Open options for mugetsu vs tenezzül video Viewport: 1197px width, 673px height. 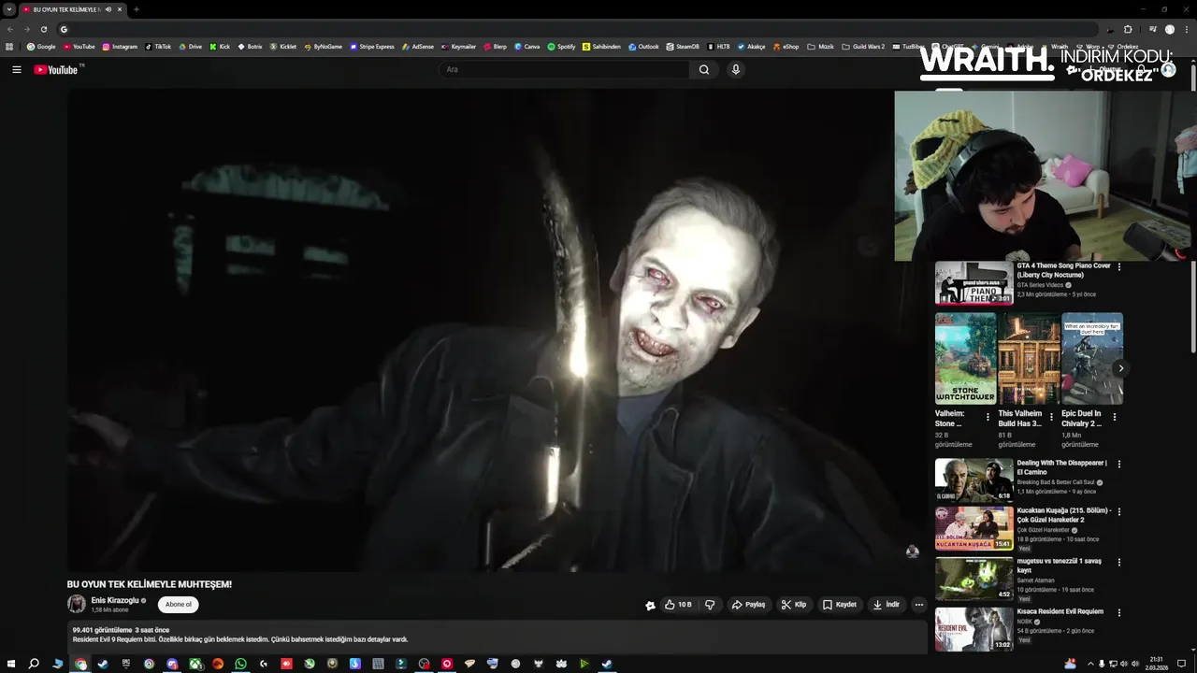point(1119,563)
